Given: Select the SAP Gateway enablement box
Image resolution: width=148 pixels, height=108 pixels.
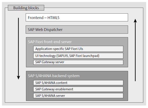Looking at the screenshot, I should [78, 89].
